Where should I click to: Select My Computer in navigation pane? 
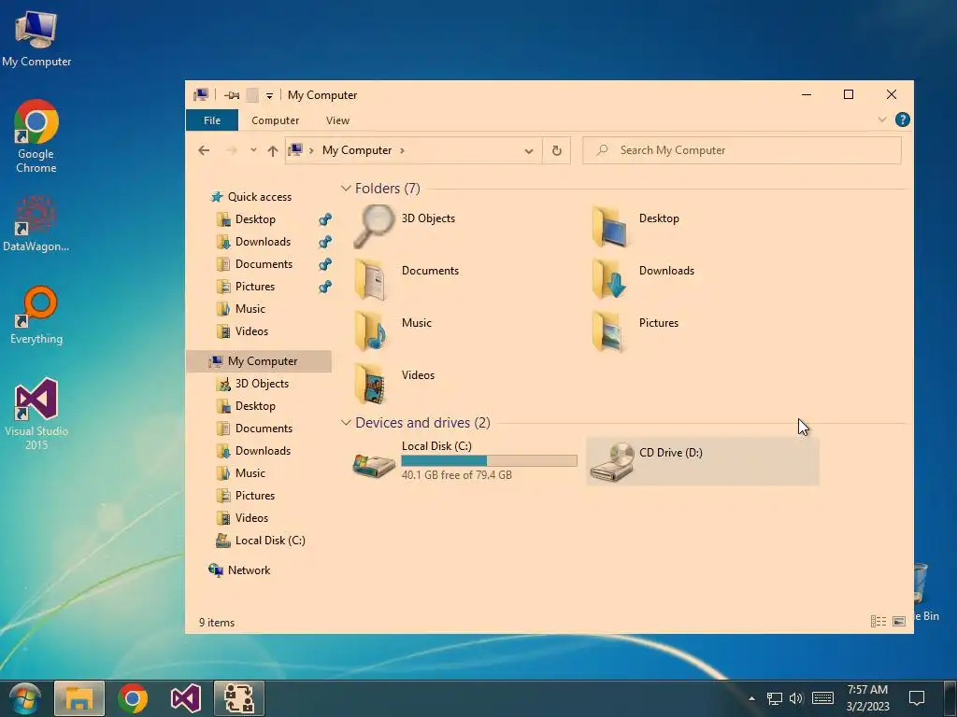tap(260, 361)
